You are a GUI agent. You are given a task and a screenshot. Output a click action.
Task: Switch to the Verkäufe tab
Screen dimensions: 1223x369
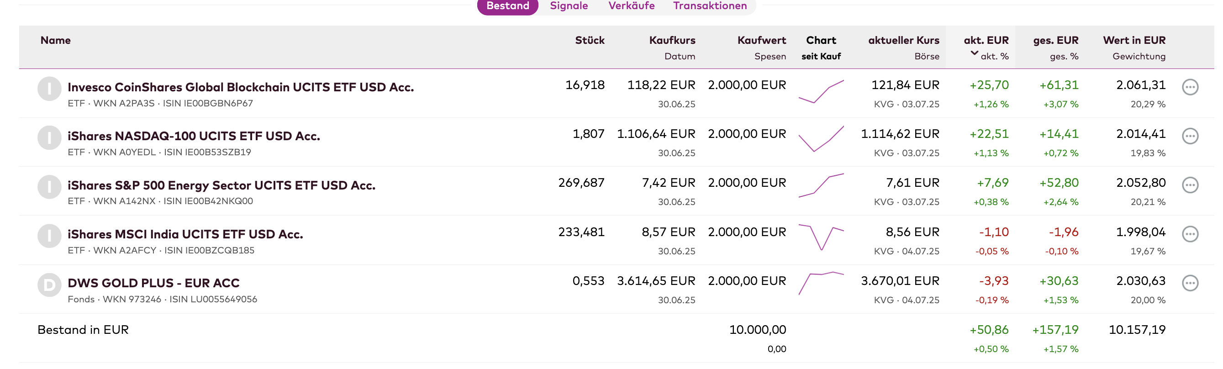(631, 5)
